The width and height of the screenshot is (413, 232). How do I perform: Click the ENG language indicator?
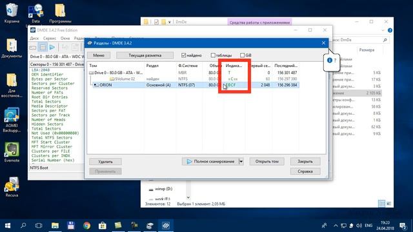pyautogui.click(x=368, y=226)
